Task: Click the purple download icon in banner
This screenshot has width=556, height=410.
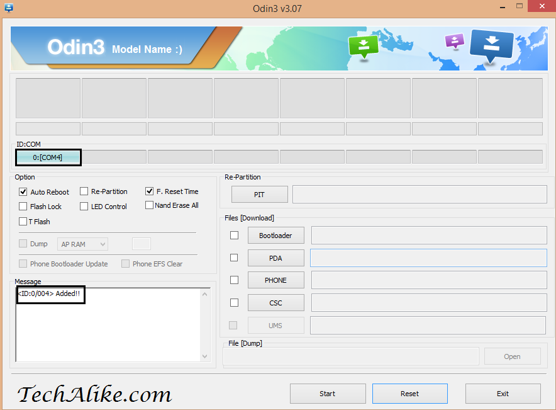Action: tap(455, 41)
